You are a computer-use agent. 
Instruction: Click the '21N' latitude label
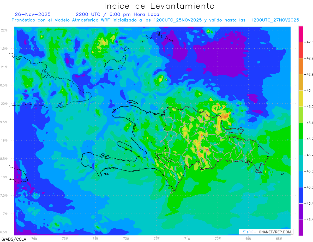(x=4, y=67)
